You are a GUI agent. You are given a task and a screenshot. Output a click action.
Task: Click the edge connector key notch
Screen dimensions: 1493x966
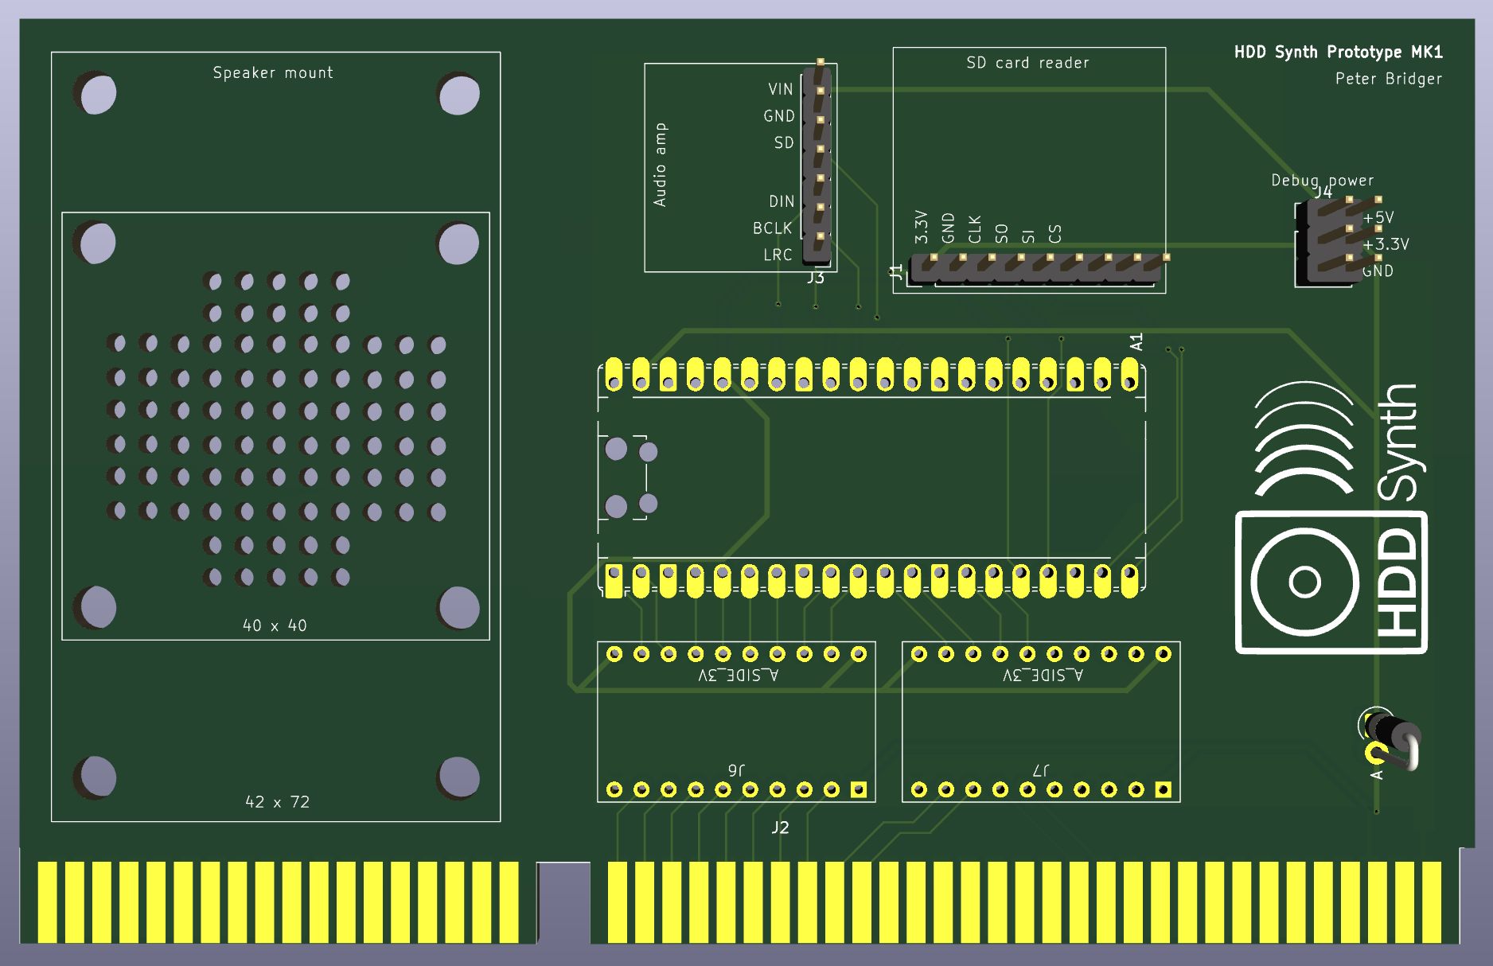(x=564, y=902)
